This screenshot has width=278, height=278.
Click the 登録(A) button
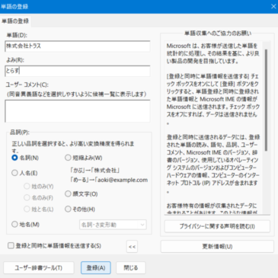pos(96,268)
